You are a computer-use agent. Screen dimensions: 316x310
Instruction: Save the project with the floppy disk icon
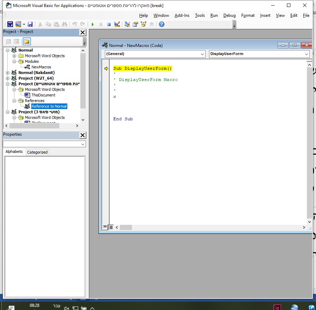30,24
